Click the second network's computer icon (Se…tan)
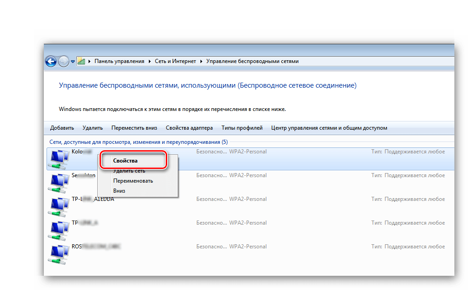This screenshot has height=305, width=469. (x=58, y=183)
